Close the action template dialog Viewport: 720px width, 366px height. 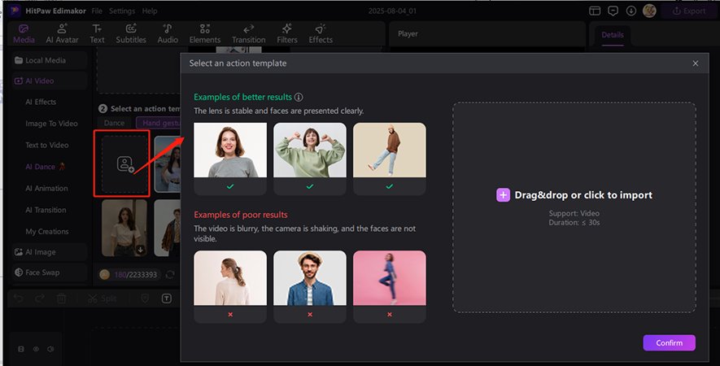[x=696, y=63]
